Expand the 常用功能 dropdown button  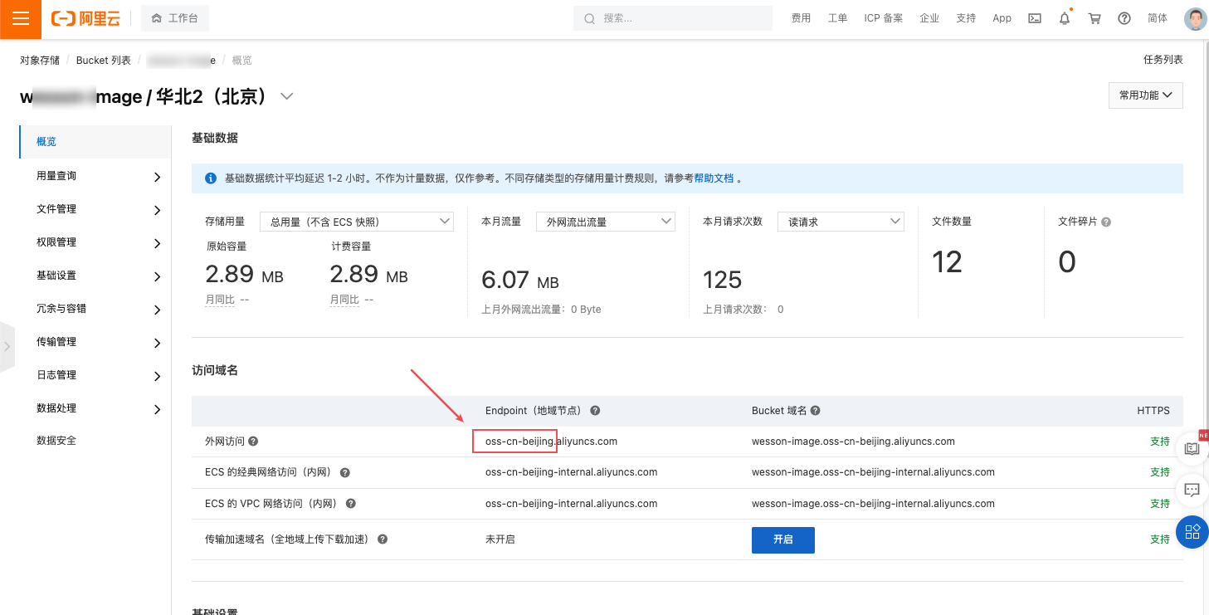[x=1145, y=95]
